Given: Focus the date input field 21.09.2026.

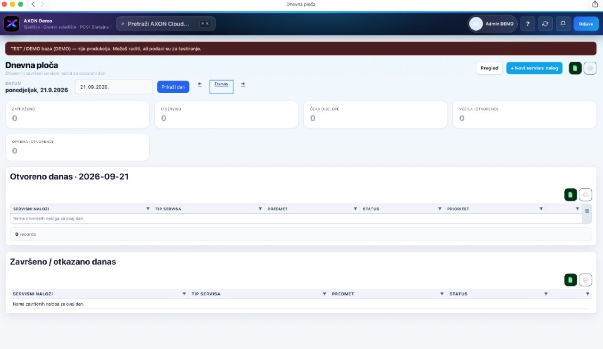Looking at the screenshot, I should [114, 87].
